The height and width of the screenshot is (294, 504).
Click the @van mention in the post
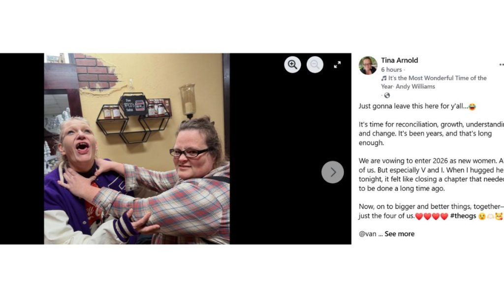(x=367, y=234)
